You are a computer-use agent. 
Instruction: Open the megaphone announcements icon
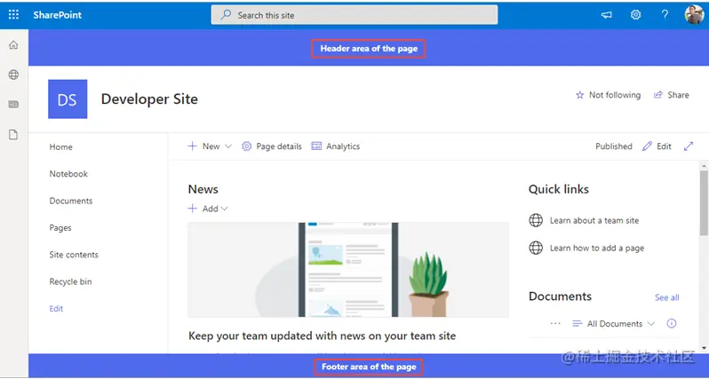point(606,15)
